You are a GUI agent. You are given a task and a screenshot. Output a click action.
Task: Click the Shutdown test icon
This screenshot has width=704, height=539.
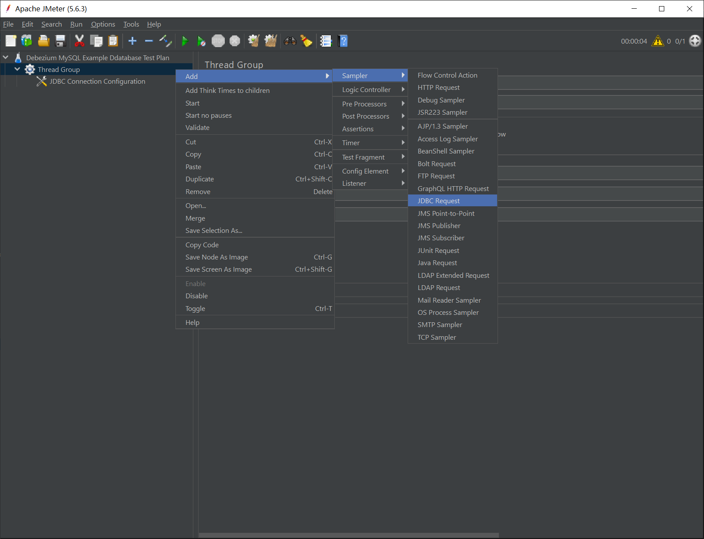click(x=235, y=41)
